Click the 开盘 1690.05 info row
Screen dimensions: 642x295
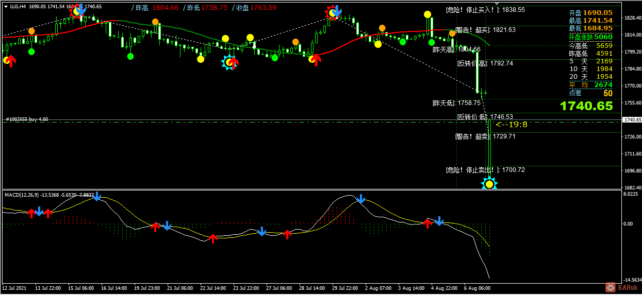(590, 13)
